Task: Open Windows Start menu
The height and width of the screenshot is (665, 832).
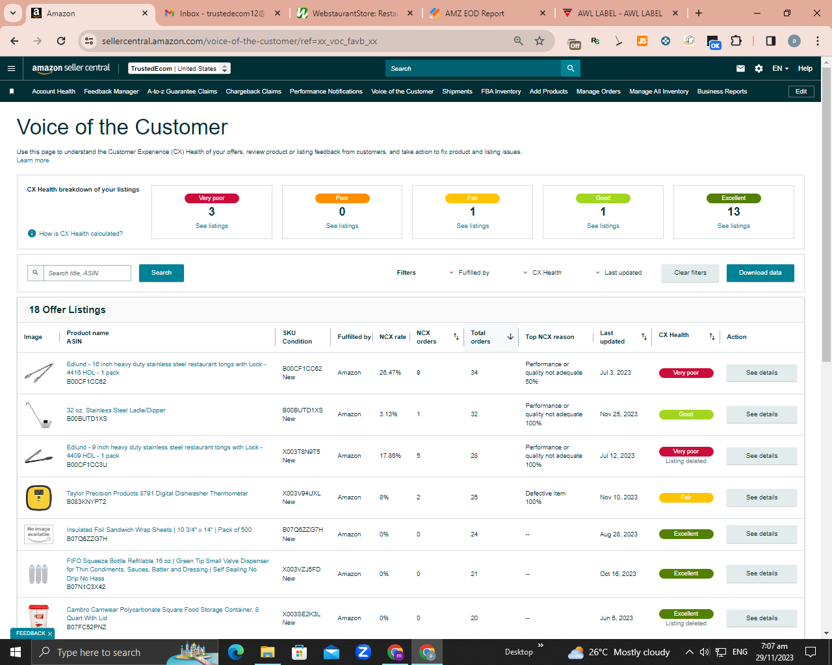Action: pyautogui.click(x=16, y=652)
